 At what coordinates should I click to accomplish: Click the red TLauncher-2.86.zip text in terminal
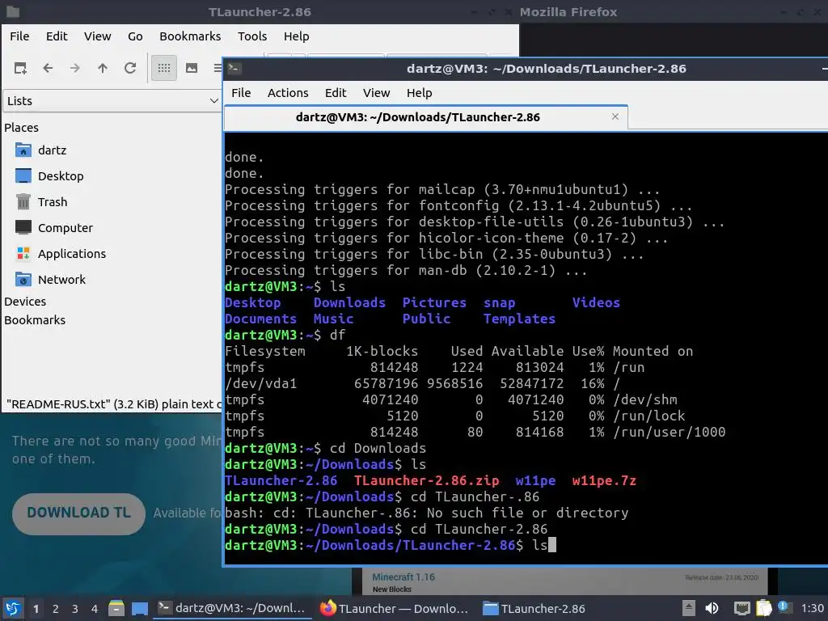click(426, 480)
